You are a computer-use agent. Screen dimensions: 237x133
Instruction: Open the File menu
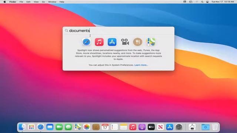point(21,2)
